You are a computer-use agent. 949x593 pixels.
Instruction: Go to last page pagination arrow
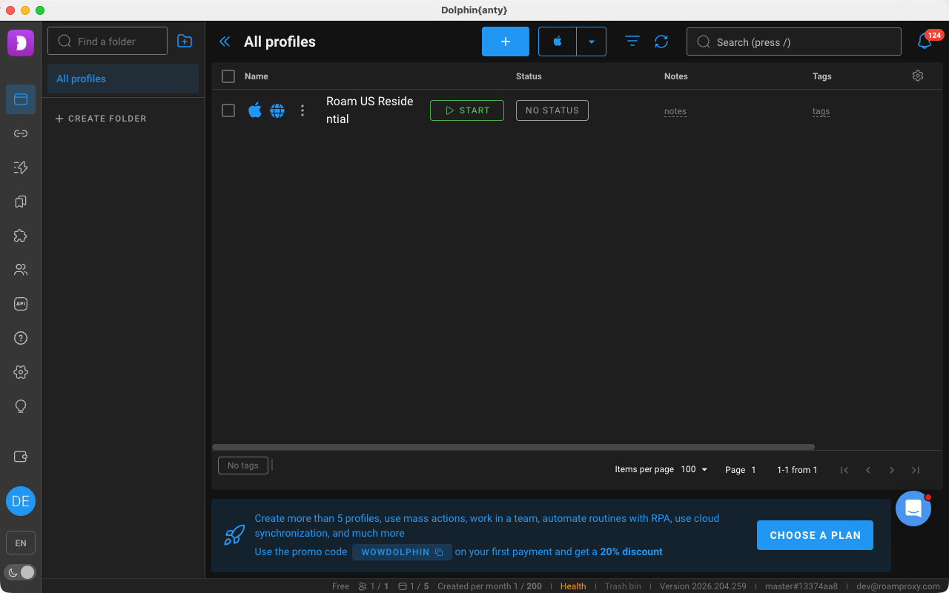click(x=916, y=470)
